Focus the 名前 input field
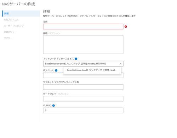 coord(83,27)
